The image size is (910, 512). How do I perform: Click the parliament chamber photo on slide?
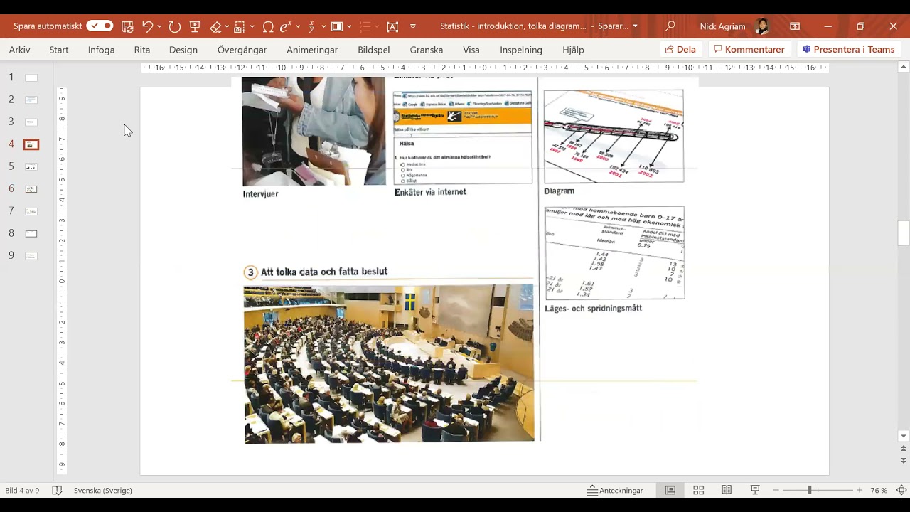pyautogui.click(x=389, y=363)
